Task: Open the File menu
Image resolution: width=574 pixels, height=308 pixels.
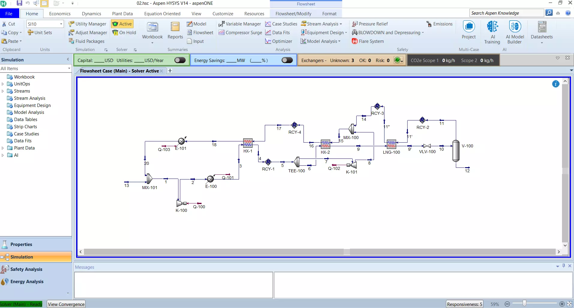Action: click(9, 13)
